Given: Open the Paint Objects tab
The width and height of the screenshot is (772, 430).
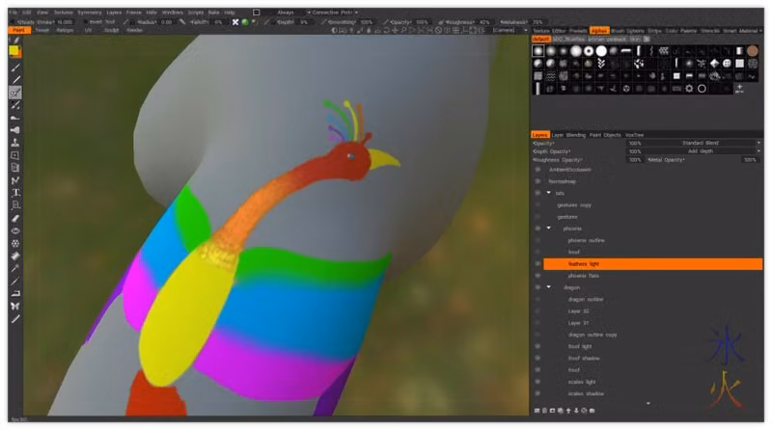Looking at the screenshot, I should coord(605,135).
